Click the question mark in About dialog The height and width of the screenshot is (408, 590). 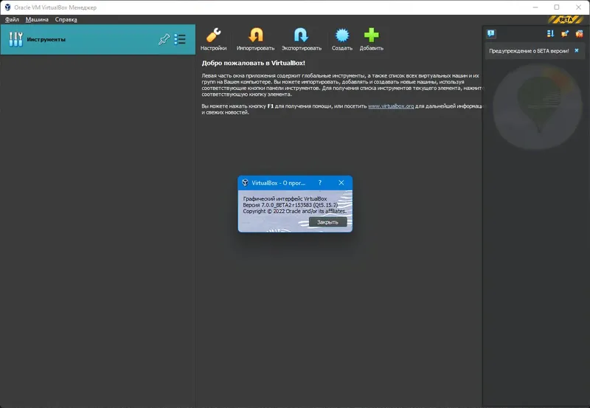click(x=320, y=182)
